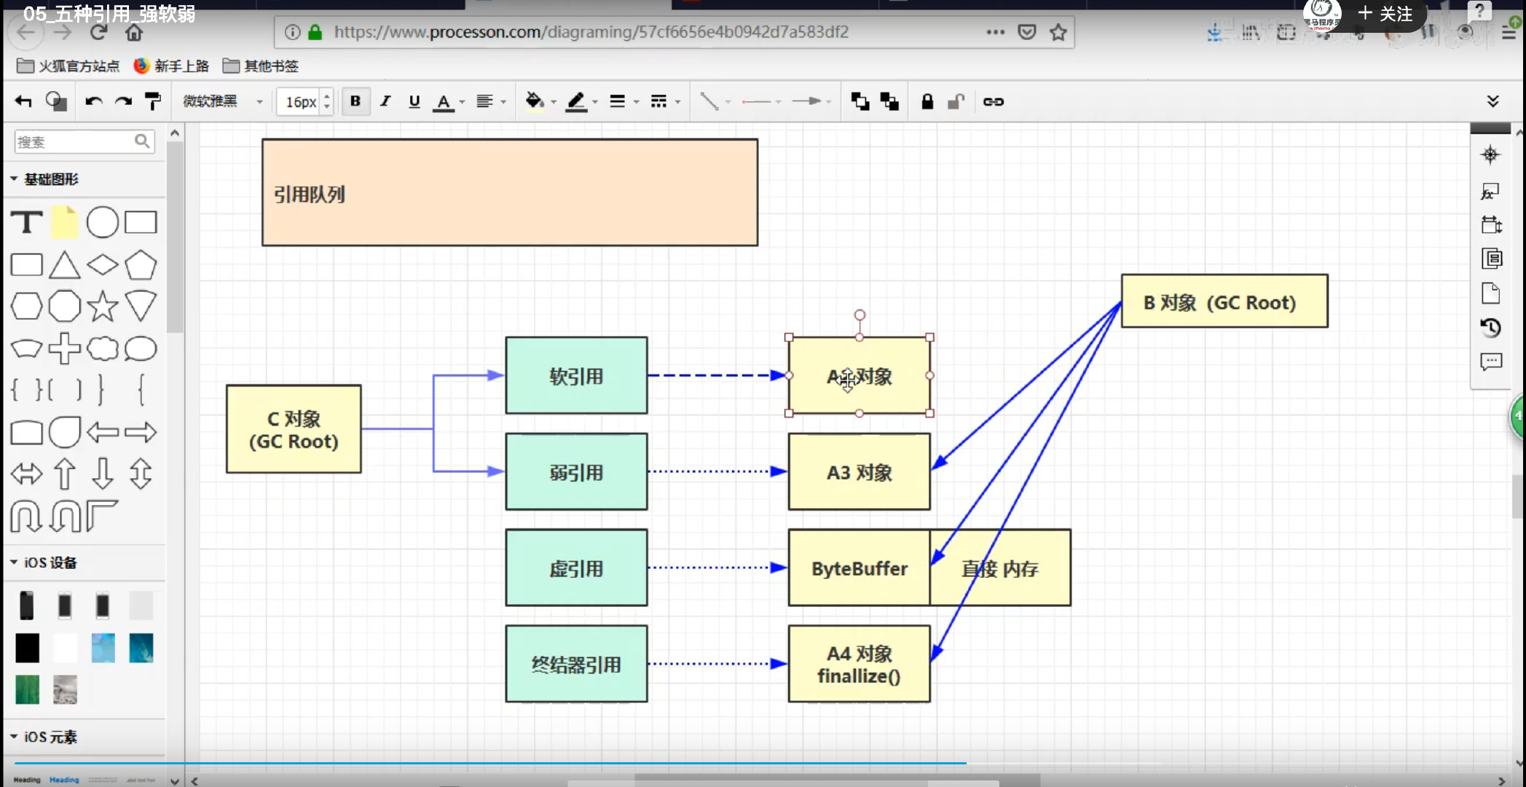The height and width of the screenshot is (787, 1526).
Task: Click the lock shape icon
Action: [x=927, y=101]
